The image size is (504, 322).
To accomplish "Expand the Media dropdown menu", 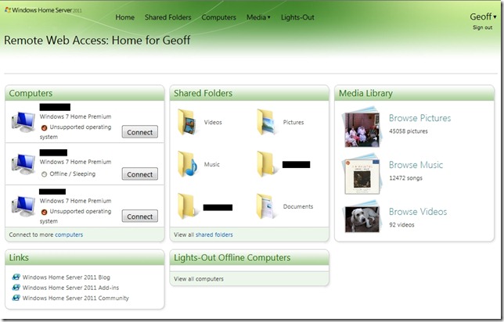I will 258,17.
